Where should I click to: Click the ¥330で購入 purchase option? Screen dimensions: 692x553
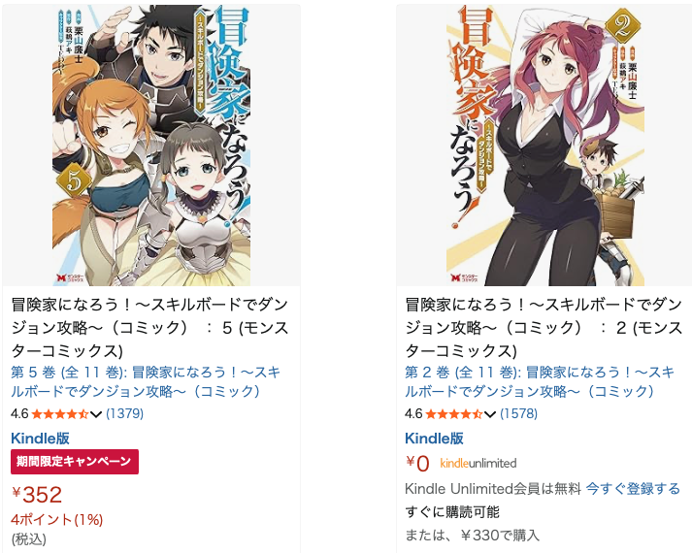click(x=501, y=536)
